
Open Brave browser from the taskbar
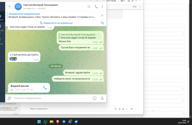click(58, 121)
